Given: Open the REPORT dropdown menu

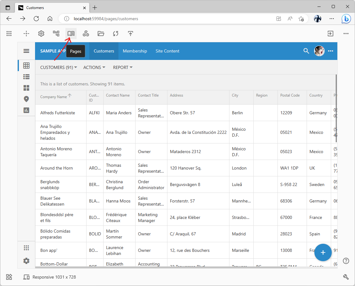Looking at the screenshot, I should pyautogui.click(x=123, y=67).
